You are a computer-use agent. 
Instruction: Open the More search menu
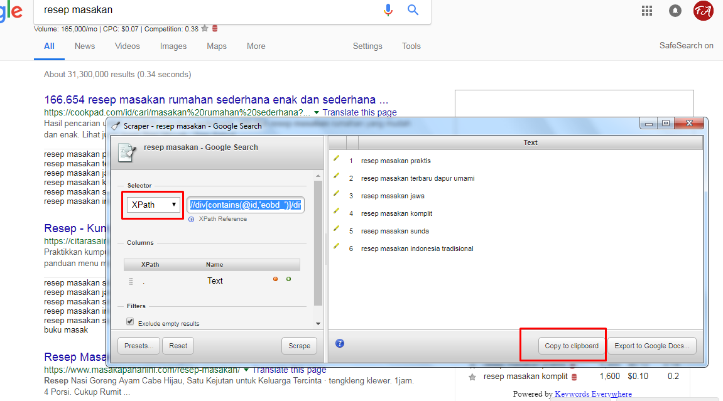(256, 46)
